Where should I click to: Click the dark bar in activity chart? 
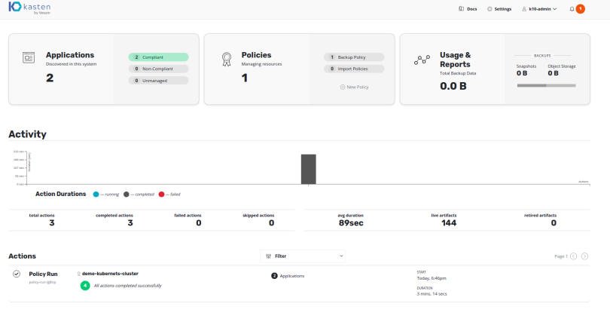click(309, 169)
